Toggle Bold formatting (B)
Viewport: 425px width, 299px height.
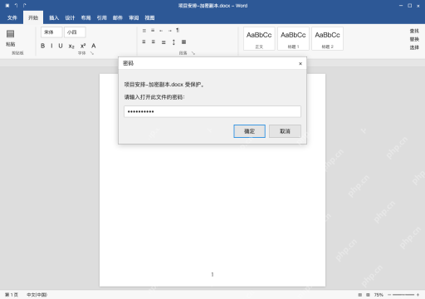43,46
